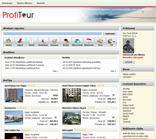Click the logged-in user profile photo
The image size is (156, 139).
[128, 46]
